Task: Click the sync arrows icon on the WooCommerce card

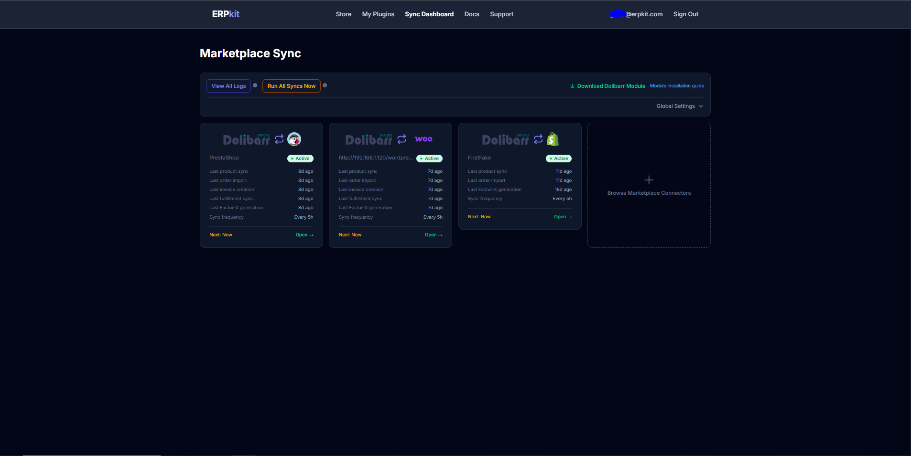Action: (401, 139)
